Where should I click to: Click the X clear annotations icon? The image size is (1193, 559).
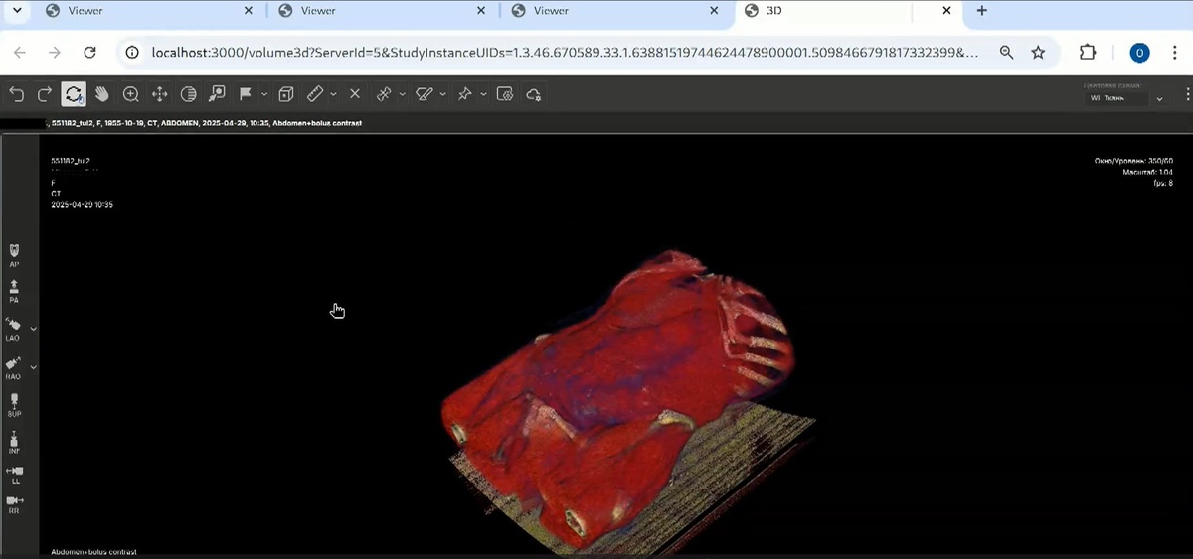(355, 94)
